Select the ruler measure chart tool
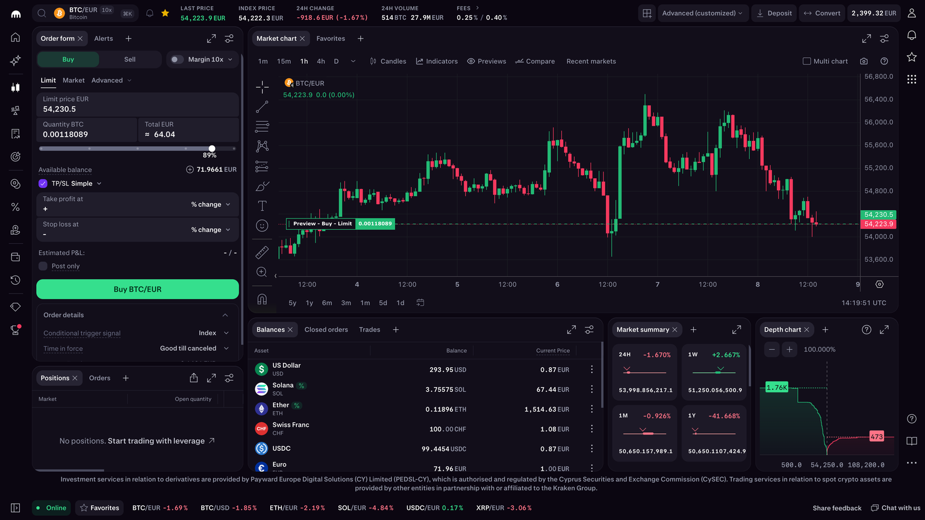 [x=262, y=252]
